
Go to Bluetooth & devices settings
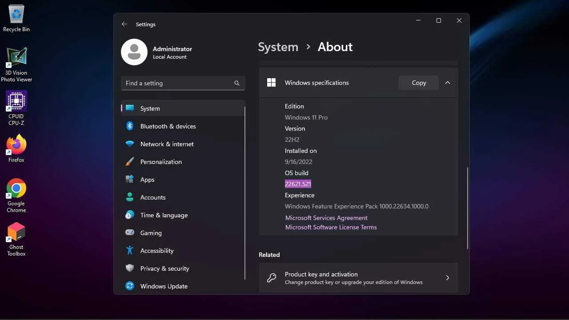pyautogui.click(x=183, y=126)
